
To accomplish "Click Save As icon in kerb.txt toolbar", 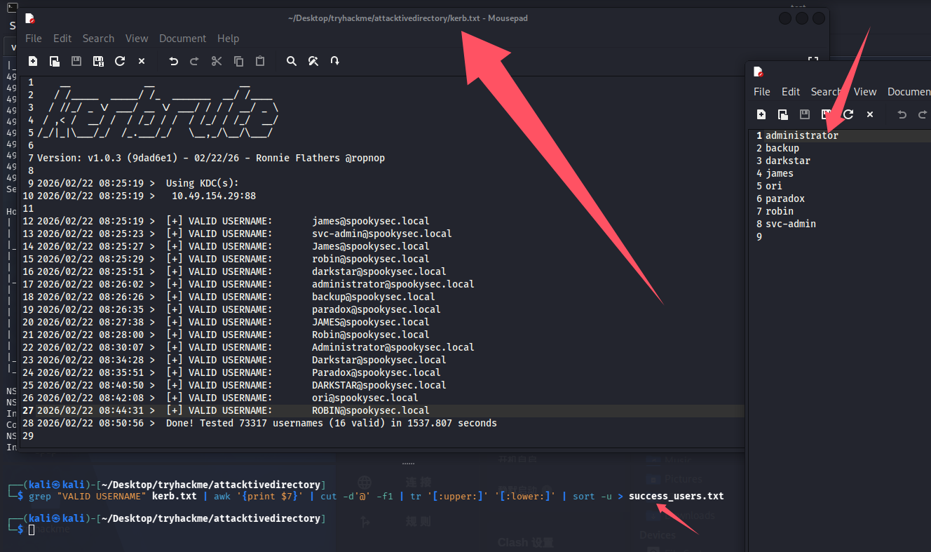I will point(98,62).
